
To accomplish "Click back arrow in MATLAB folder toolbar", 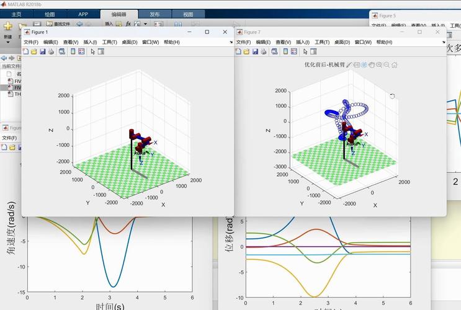I will coord(4,58).
